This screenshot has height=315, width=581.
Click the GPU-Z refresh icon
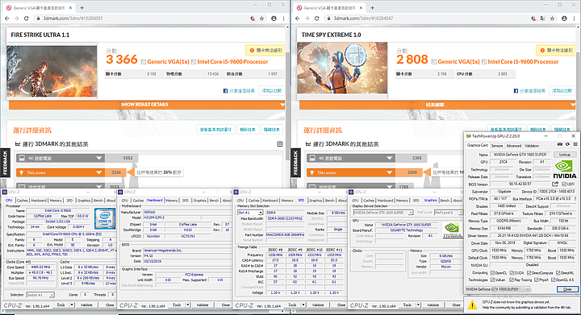[567, 144]
